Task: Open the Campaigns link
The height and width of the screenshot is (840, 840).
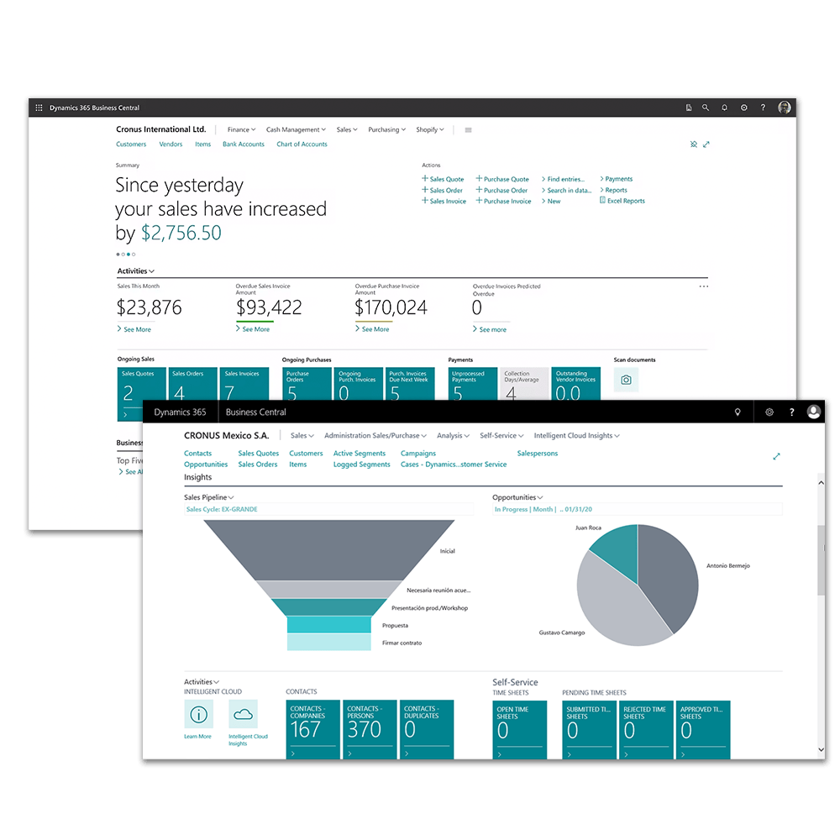Action: pyautogui.click(x=418, y=454)
